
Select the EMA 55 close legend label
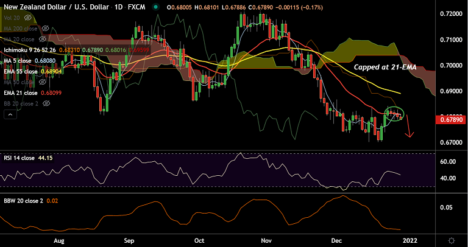(x=21, y=72)
